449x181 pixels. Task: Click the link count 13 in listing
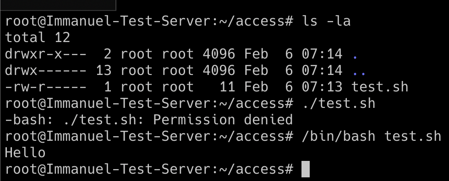point(104,70)
